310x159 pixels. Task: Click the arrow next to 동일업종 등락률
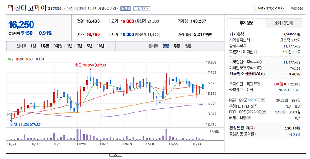click(x=255, y=134)
